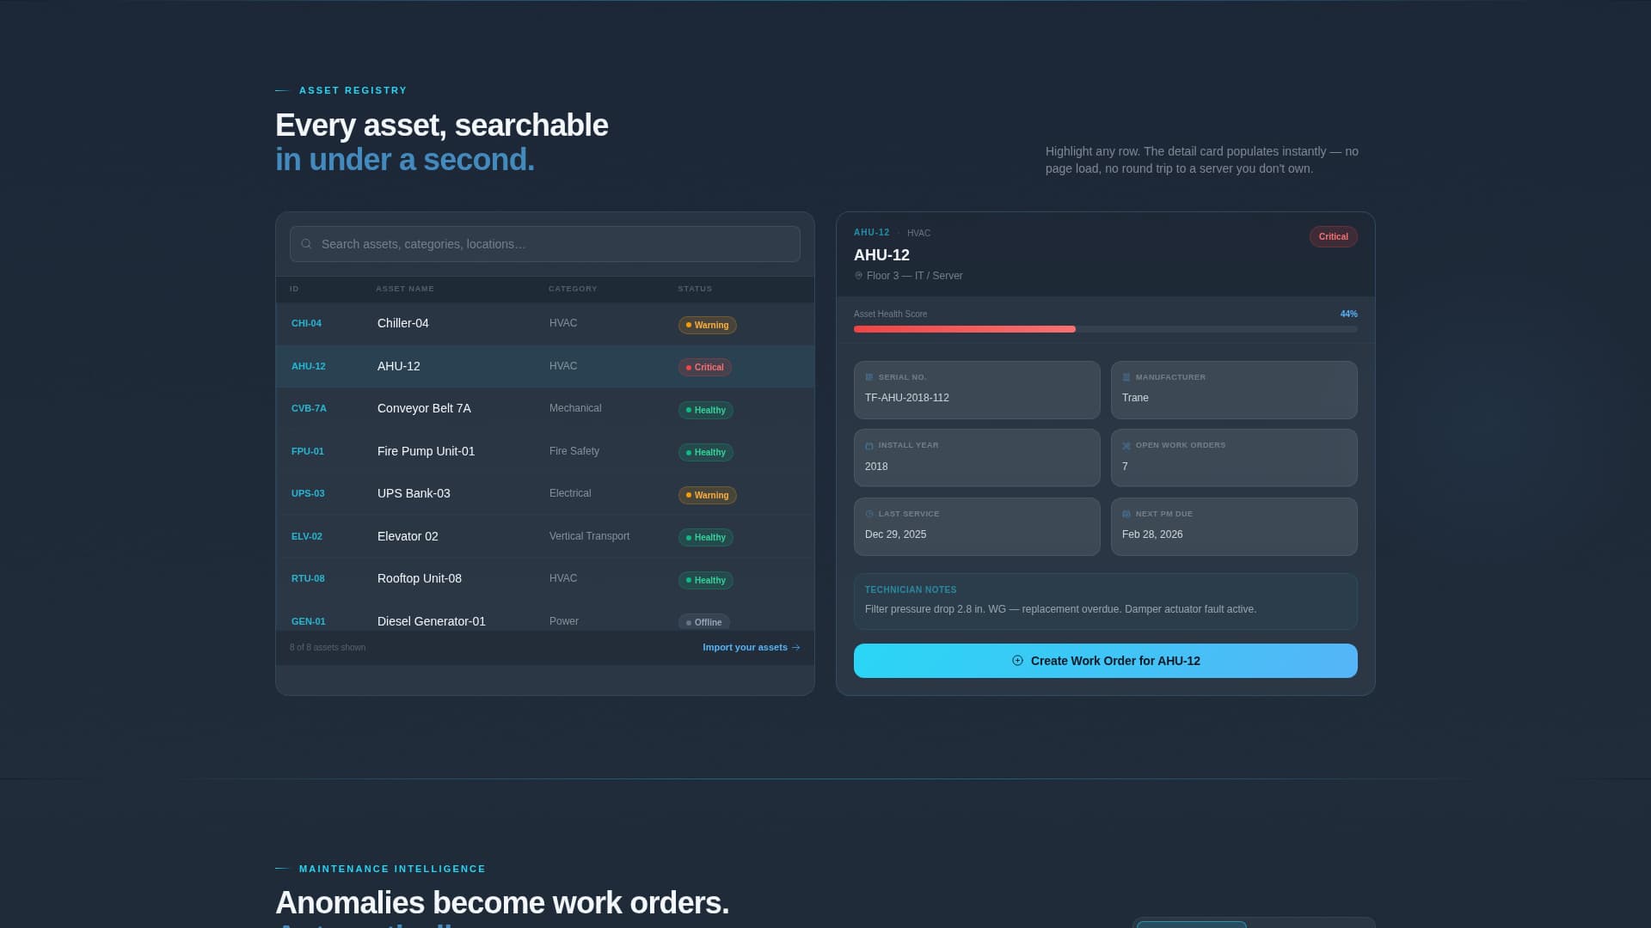Click the Next PM Due icon
Screen dimensions: 1651x928
[1126, 514]
